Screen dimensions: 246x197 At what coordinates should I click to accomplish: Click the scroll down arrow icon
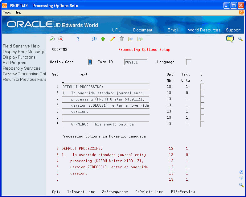[x=241, y=178]
